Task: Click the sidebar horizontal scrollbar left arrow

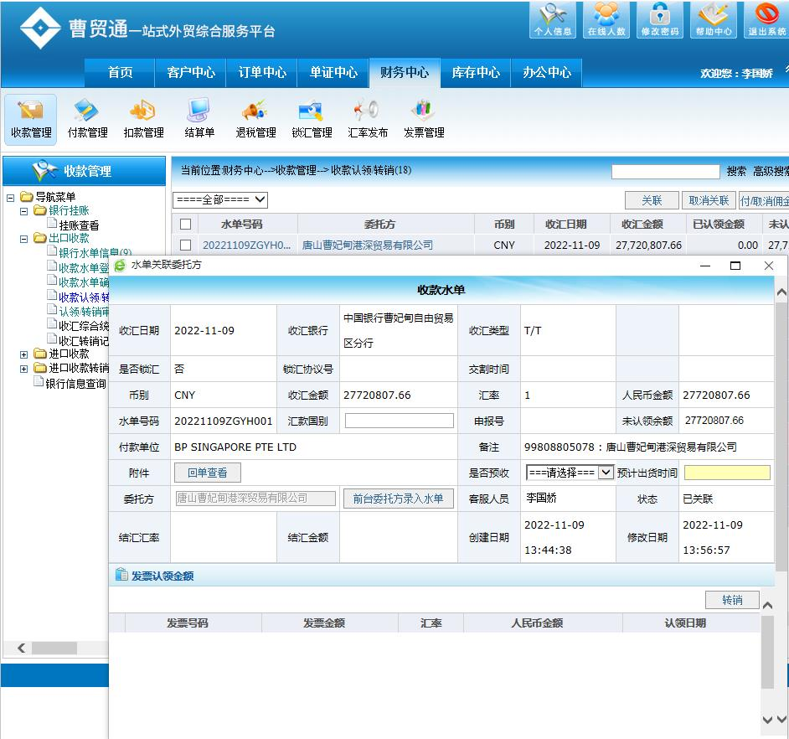Action: (21, 648)
